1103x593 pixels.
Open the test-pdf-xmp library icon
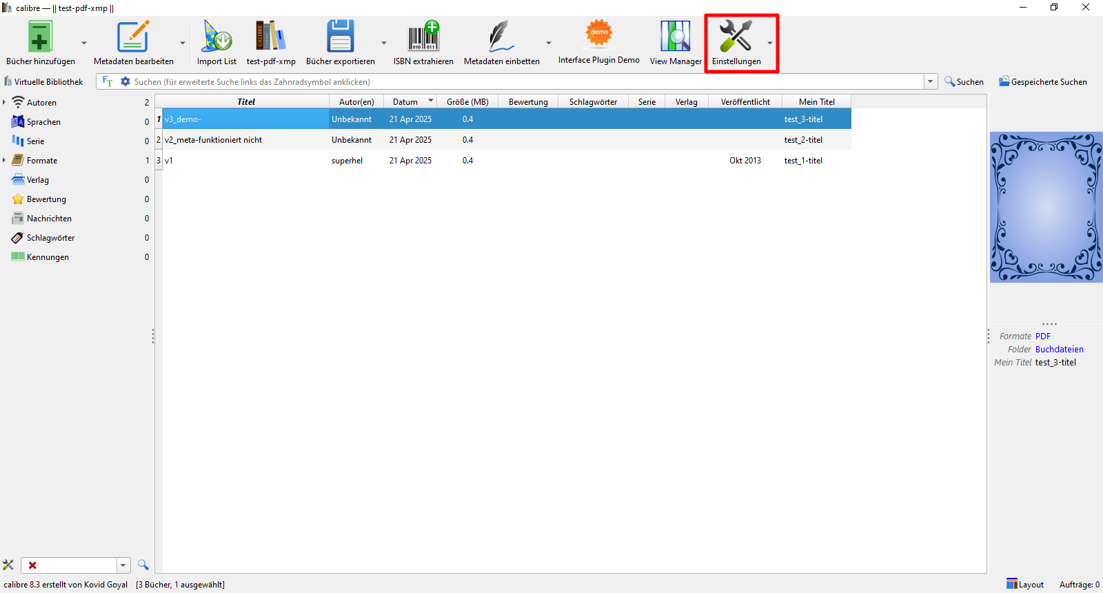[271, 37]
